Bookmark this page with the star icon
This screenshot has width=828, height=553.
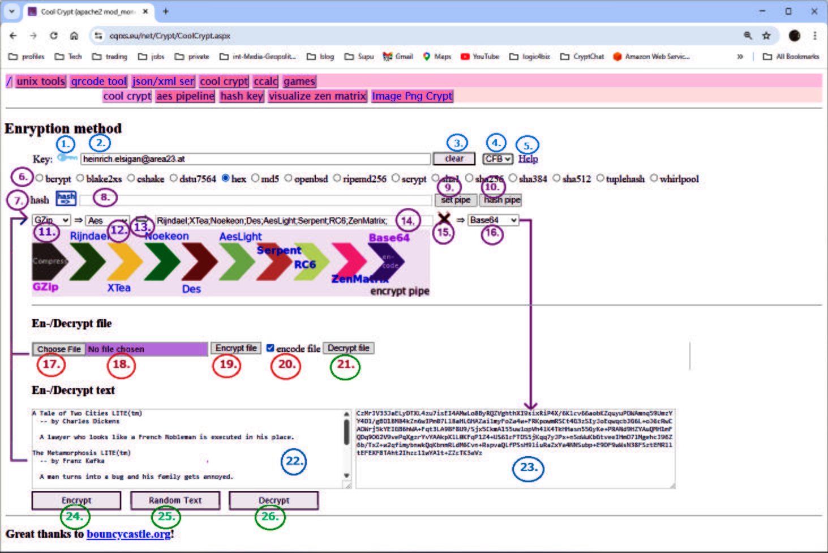coord(766,36)
